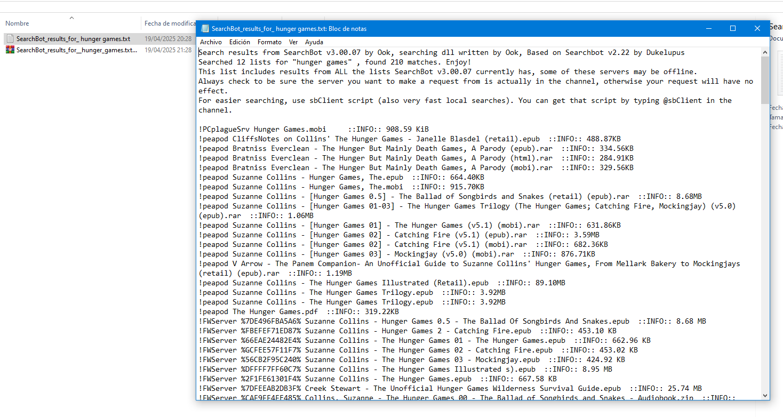783x417 pixels.
Task: Click the Notepad scrollbar down arrow
Action: click(765, 395)
